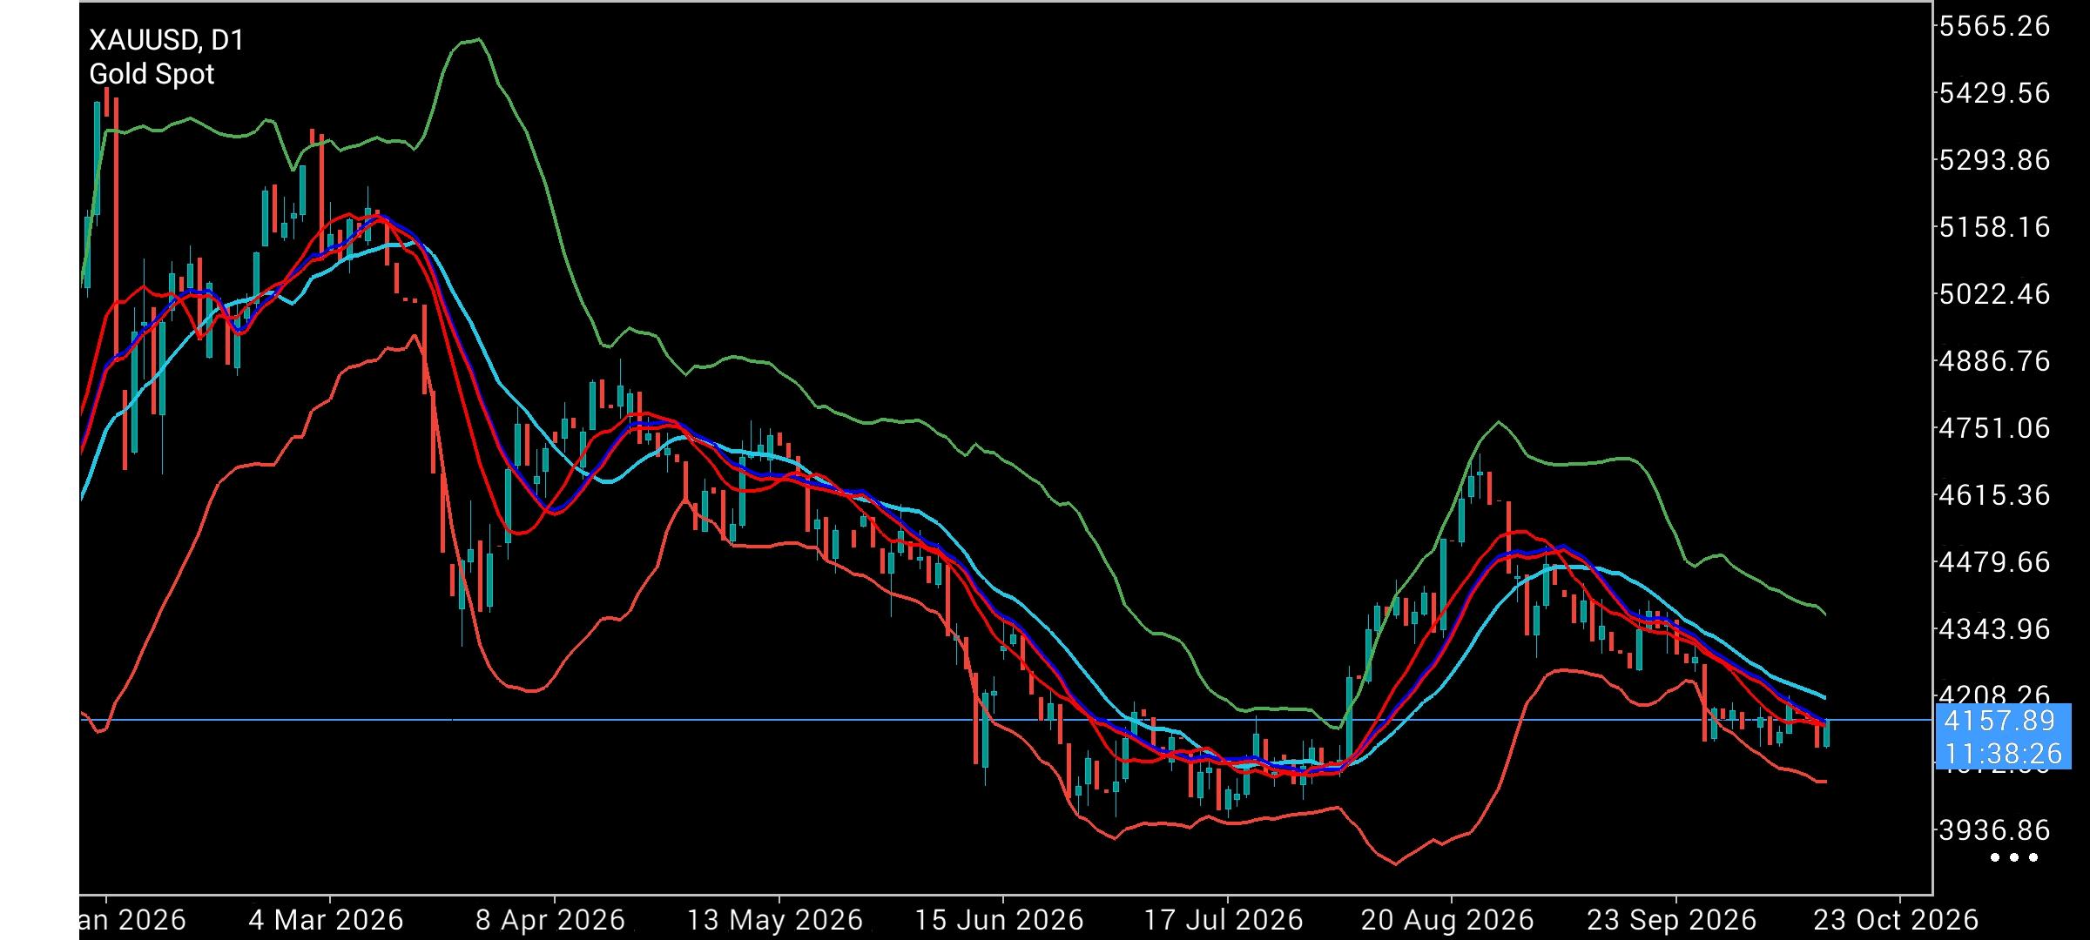Click the 4479.66 price axis label
This screenshot has height=940, width=2090.
tap(1994, 562)
